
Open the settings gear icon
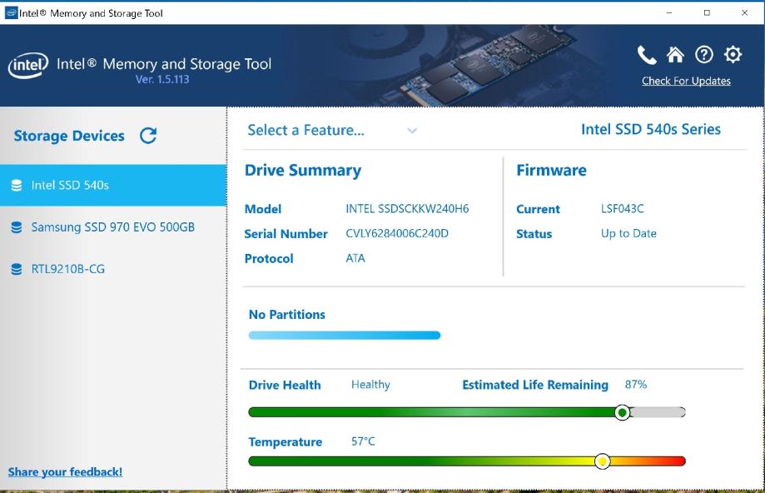[733, 55]
